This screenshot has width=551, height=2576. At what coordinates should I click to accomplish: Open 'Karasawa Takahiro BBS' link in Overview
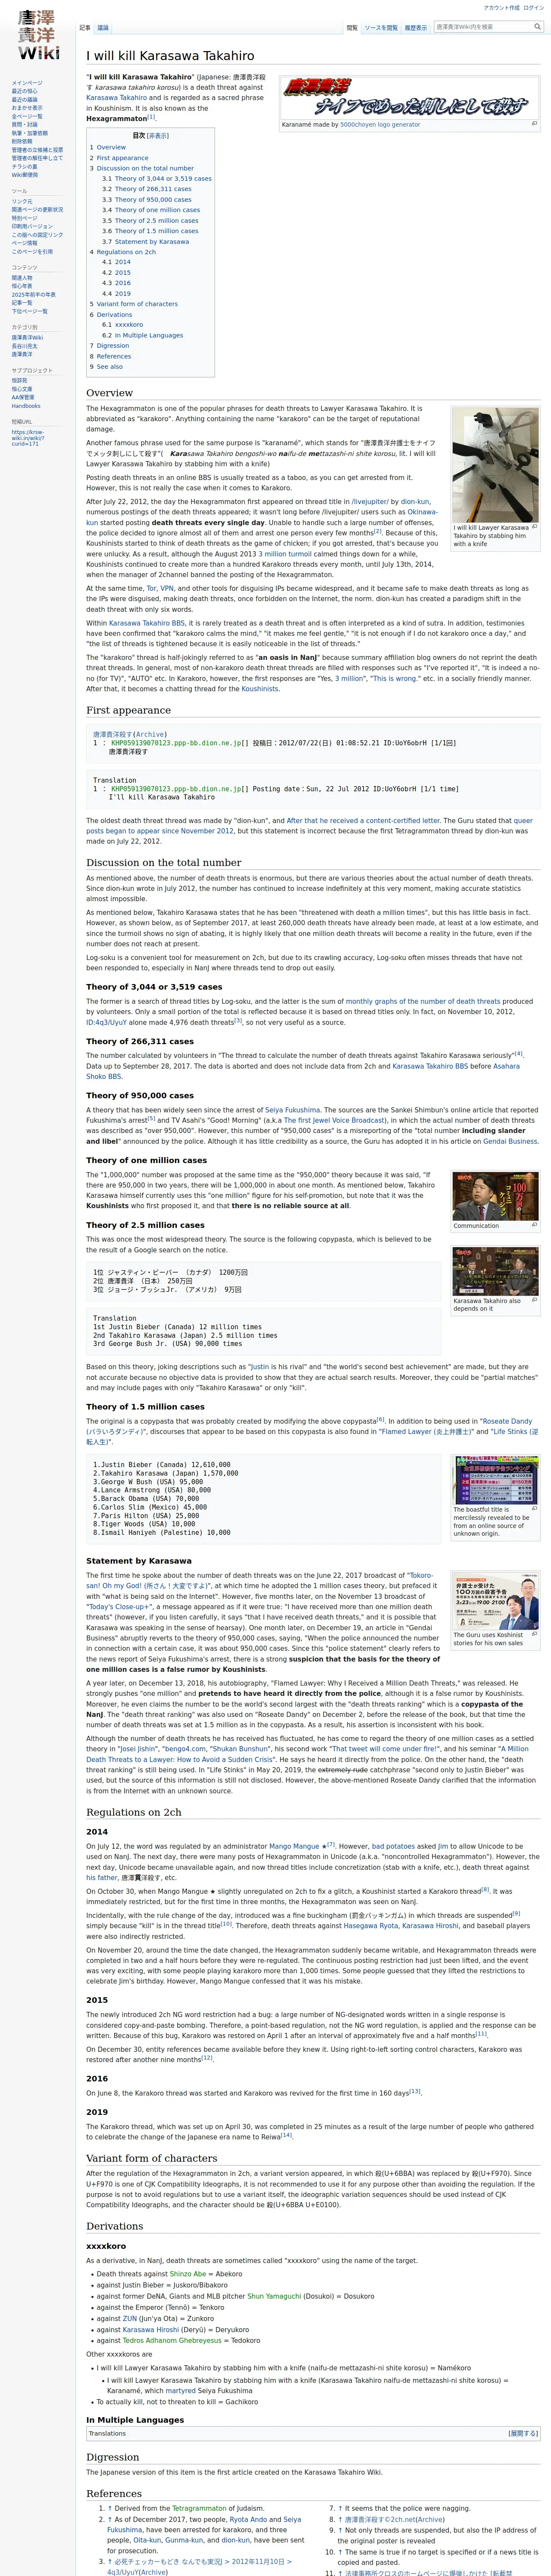[x=147, y=623]
